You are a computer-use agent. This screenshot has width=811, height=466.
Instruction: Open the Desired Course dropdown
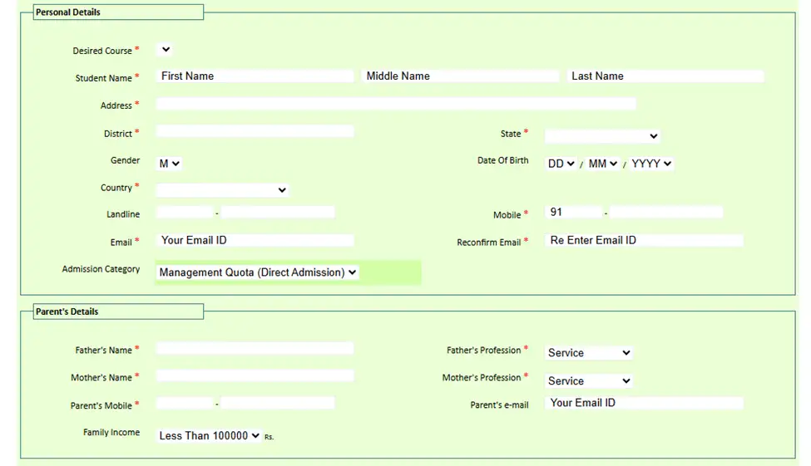tap(165, 50)
